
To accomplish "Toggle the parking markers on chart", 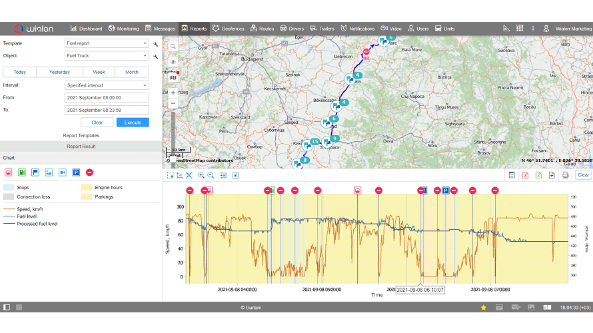I will coord(76,172).
